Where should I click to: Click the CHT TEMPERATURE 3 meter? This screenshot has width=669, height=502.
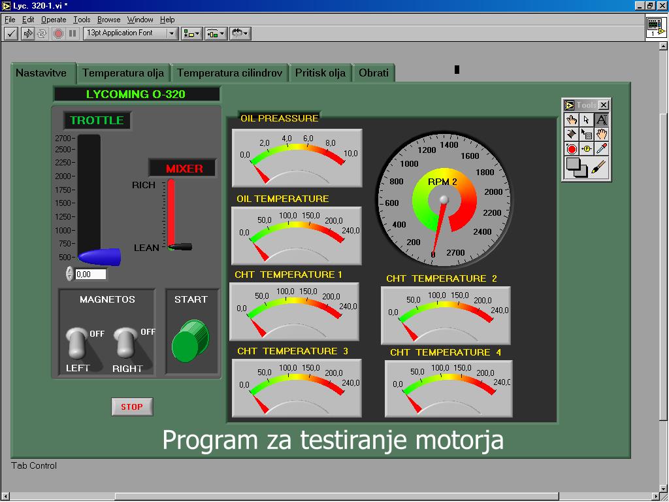[297, 388]
